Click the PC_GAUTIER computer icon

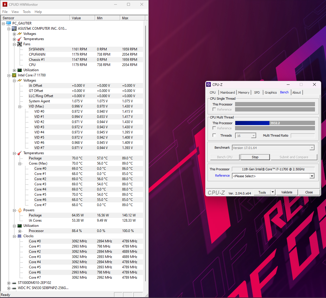pyautogui.click(x=9, y=23)
